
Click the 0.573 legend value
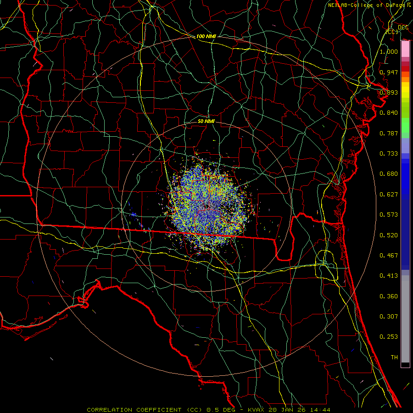[389, 215]
